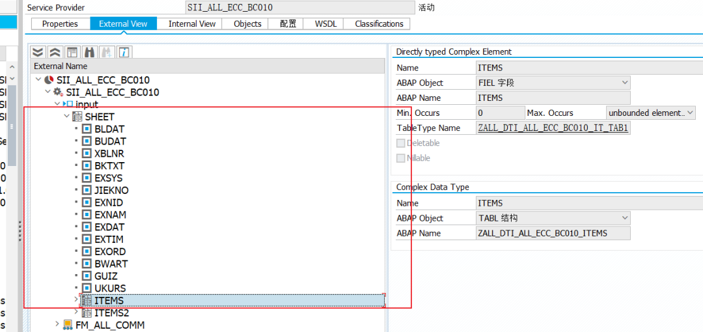Click the BUDAT field icon
Viewport: 703px width, 332px height.
87,141
